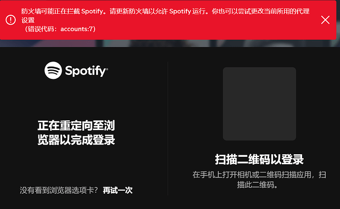This screenshot has height=209, width=340.
Task: Click the 扫描二维码以登录 heading
Action: (x=259, y=159)
